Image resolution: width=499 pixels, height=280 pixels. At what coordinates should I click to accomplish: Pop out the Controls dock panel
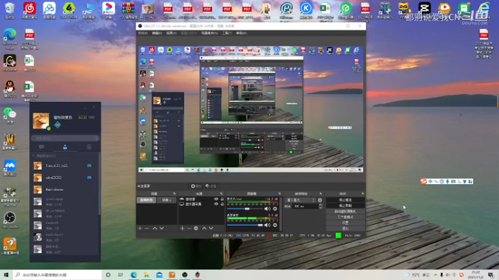pos(362,194)
